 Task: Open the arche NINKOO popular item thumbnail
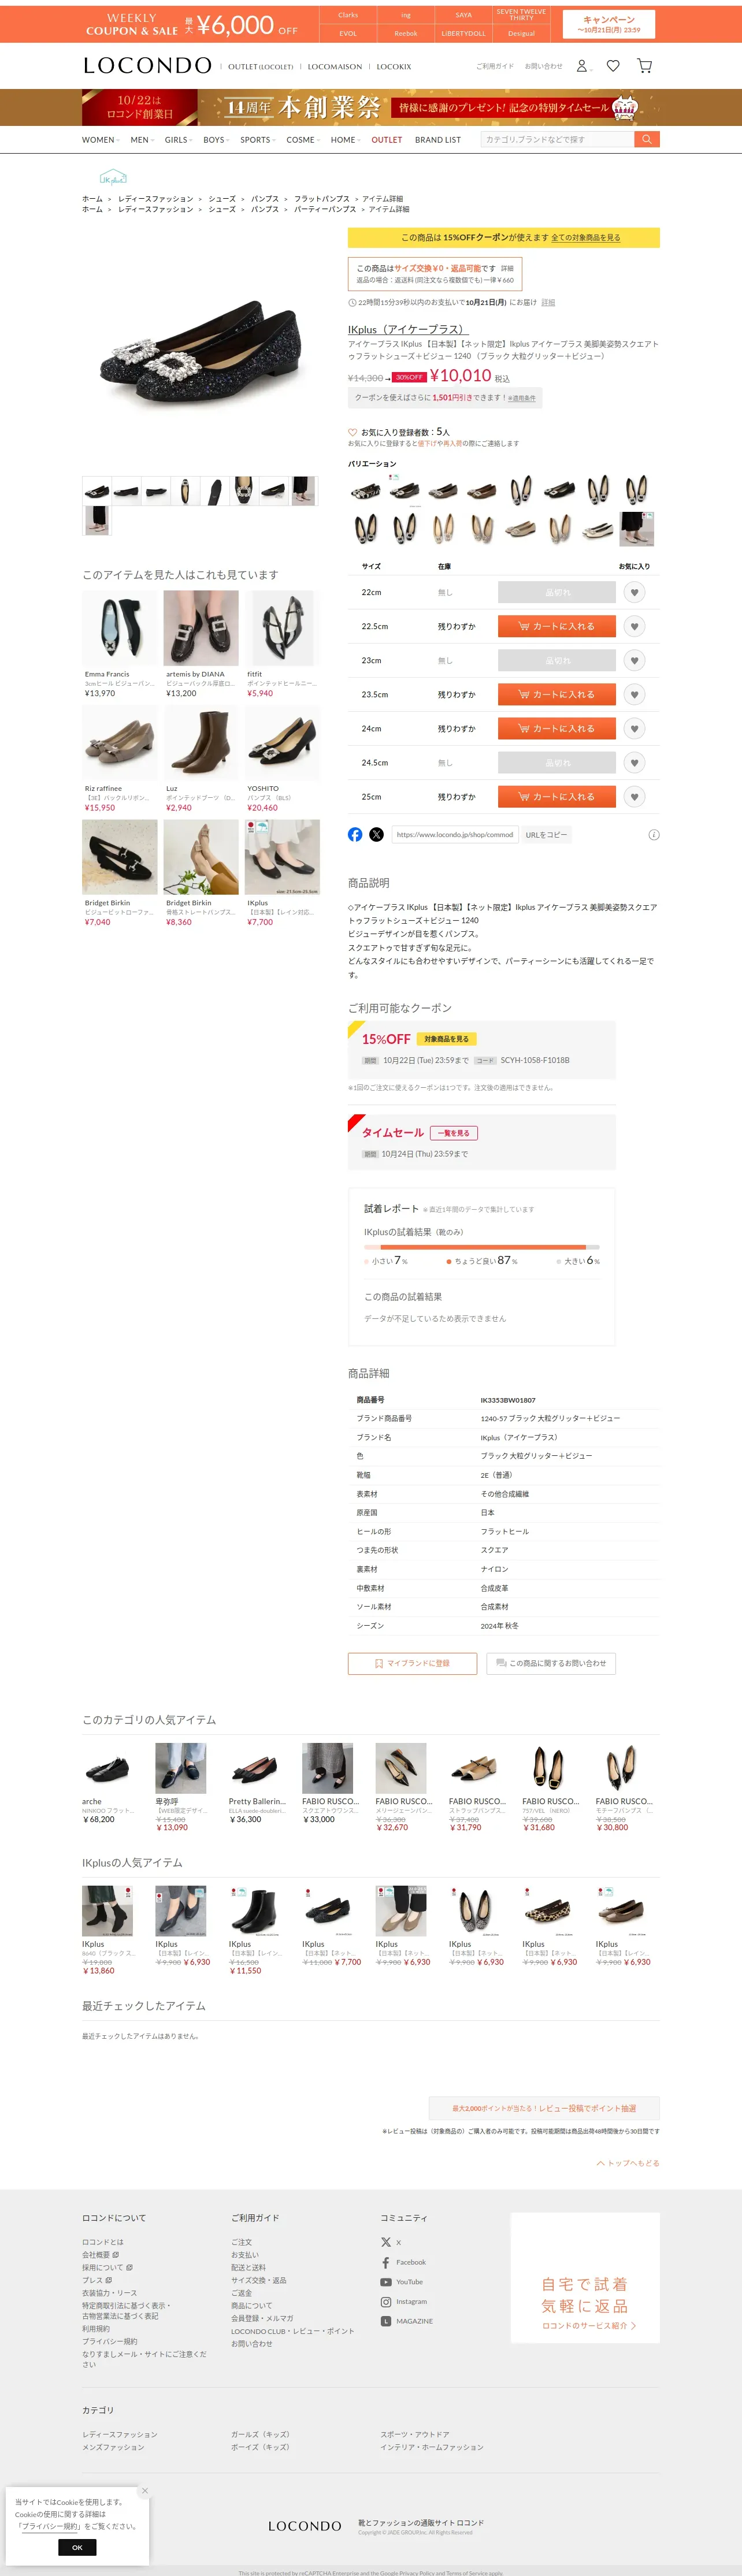107,1768
